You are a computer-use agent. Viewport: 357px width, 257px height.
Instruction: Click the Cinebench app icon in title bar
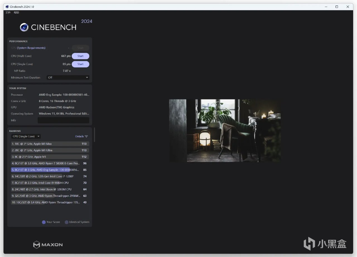tap(7, 7)
